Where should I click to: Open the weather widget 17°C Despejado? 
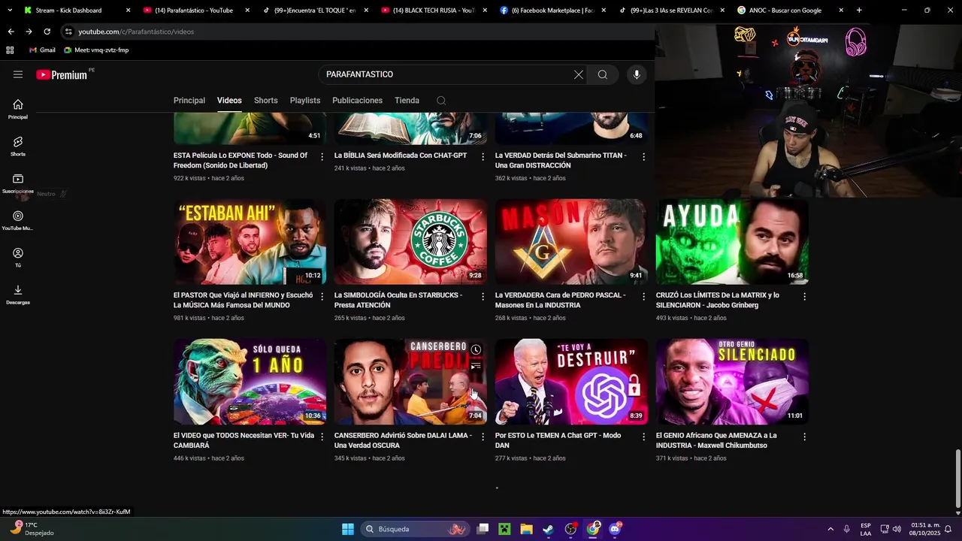coord(32,529)
